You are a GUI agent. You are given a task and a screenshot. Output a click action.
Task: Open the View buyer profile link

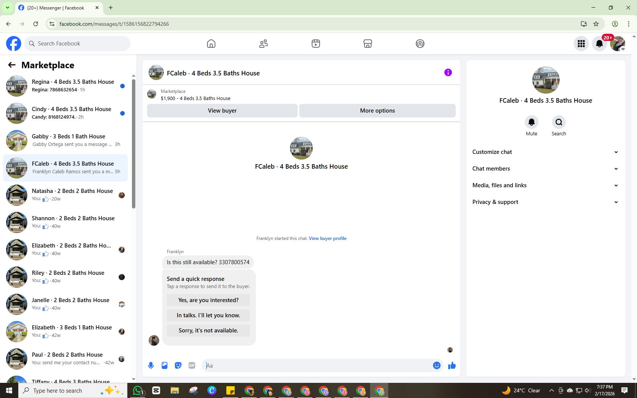pos(328,238)
